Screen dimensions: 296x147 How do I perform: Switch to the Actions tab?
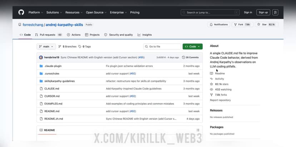pyautogui.click(x=74, y=35)
